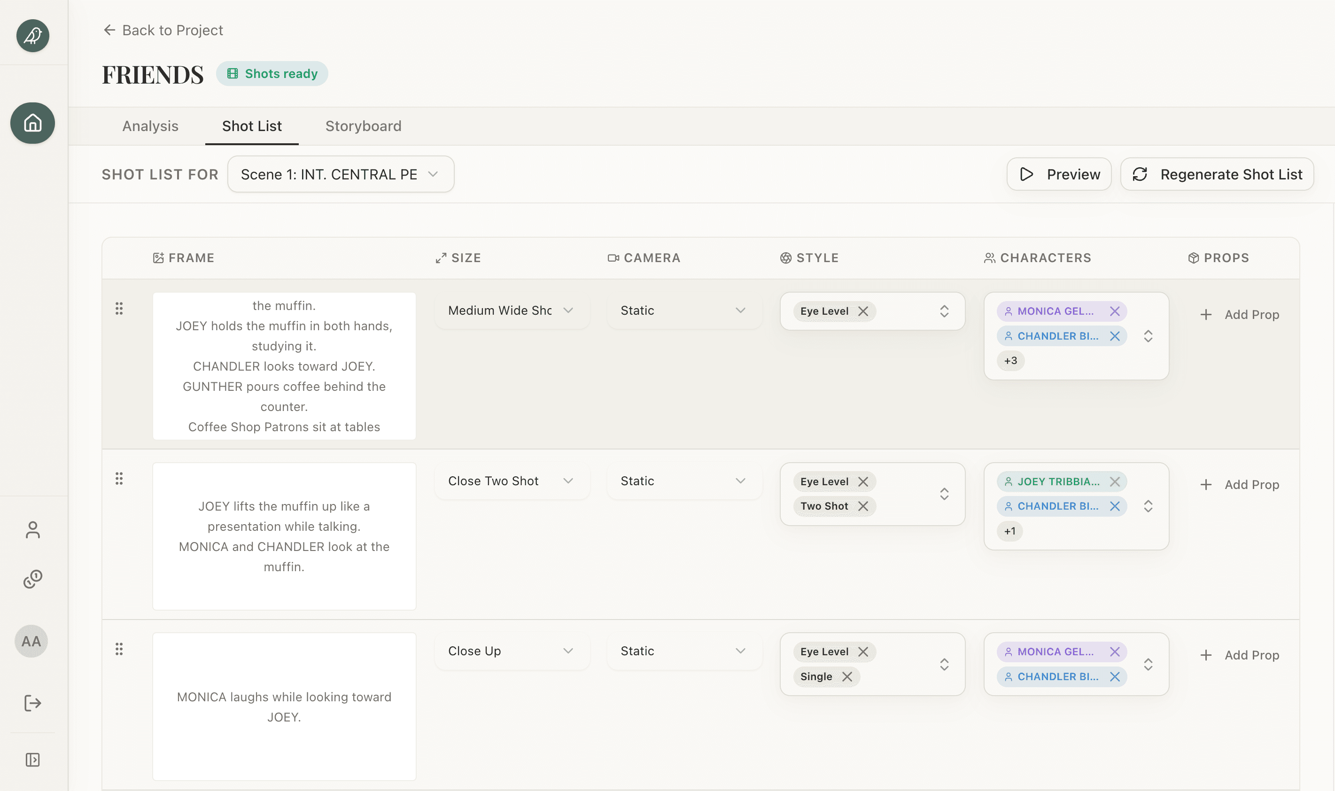
Task: Edit frame text 'MONICA laughs while looking toward JOEY'
Action: pyautogui.click(x=284, y=707)
